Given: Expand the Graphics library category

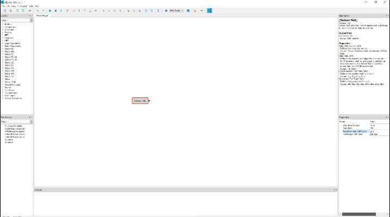Looking at the screenshot, I should [x=3, y=38].
